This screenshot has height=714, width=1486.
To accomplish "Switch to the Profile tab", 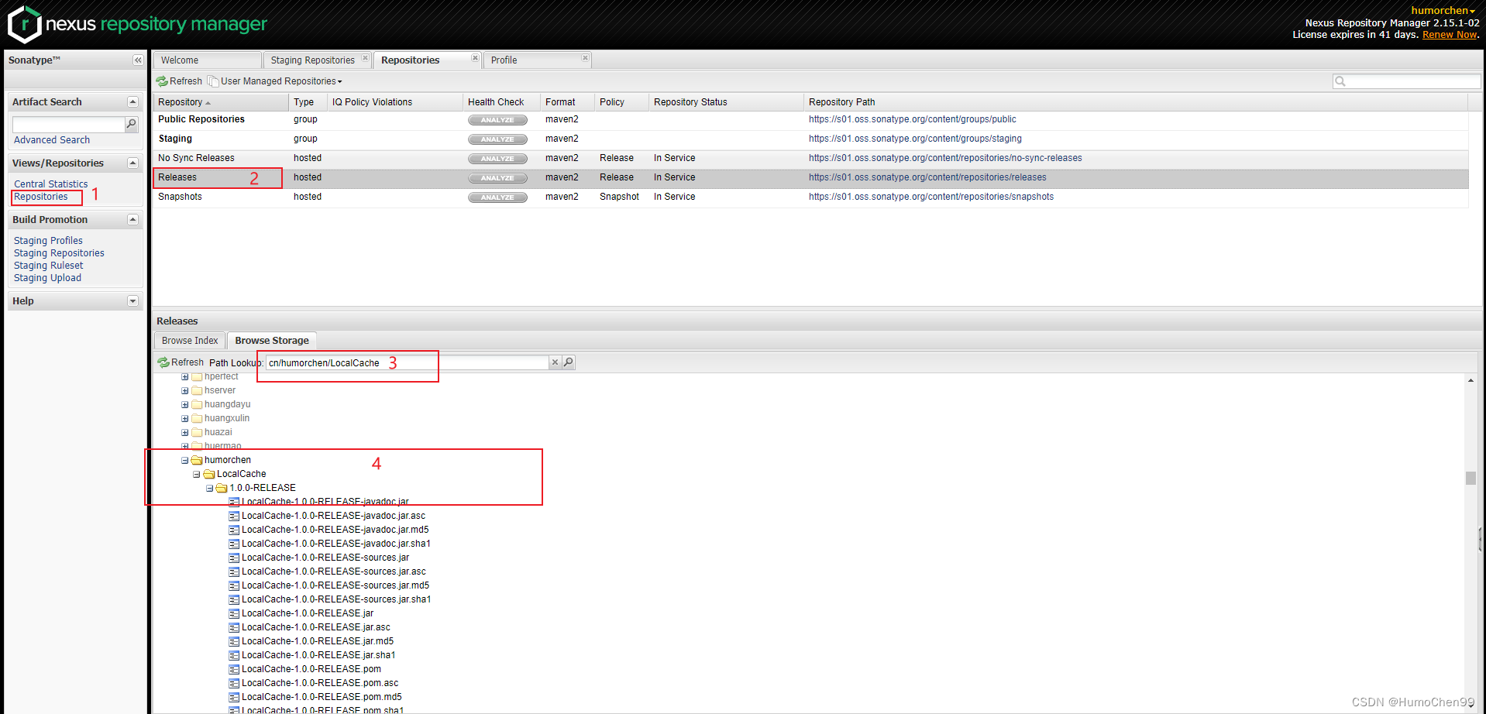I will [504, 60].
